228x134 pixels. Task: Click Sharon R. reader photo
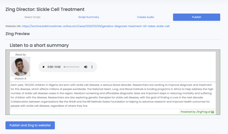click(x=21, y=67)
